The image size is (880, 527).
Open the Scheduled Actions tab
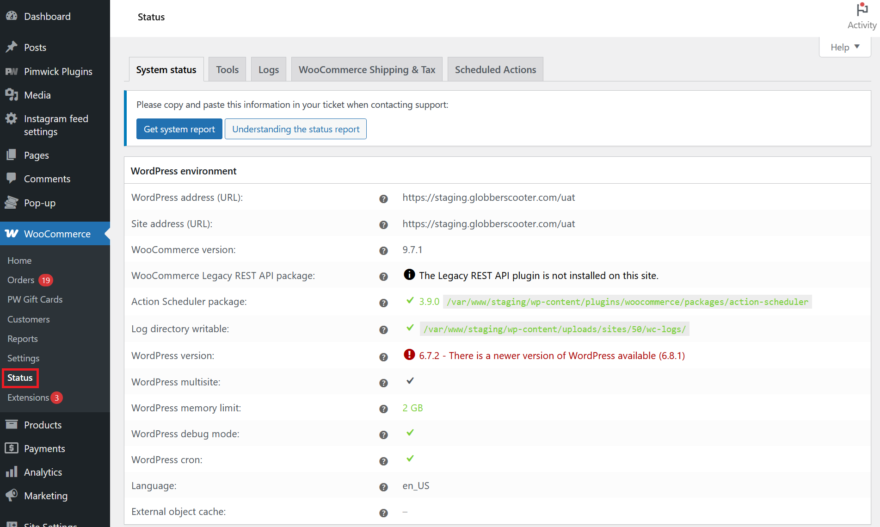pos(495,69)
